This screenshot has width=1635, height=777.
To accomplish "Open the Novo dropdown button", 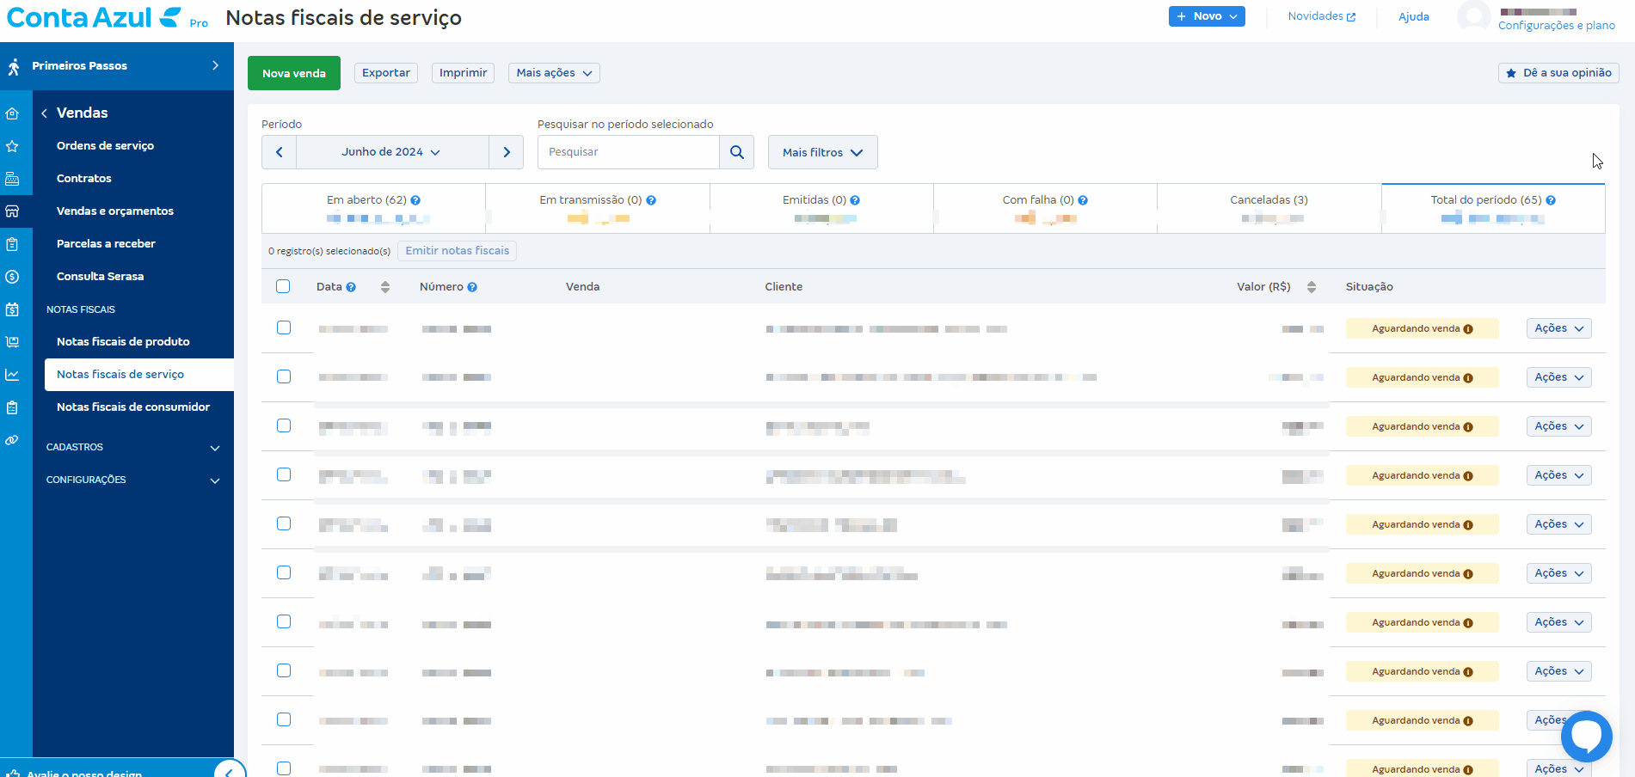I will click(x=1207, y=16).
